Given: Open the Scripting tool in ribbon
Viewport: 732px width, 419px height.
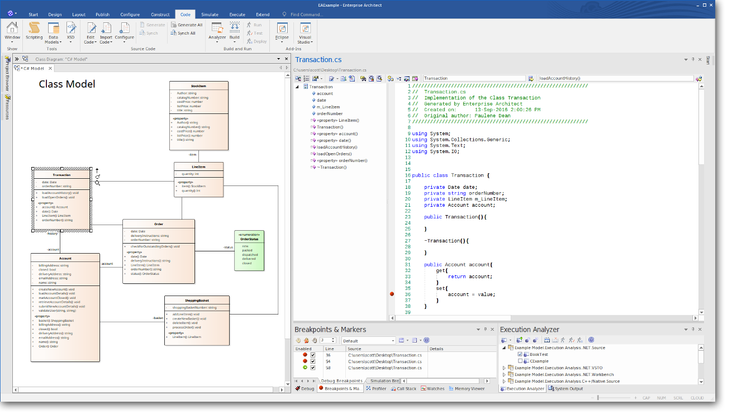Looking at the screenshot, I should point(34,31).
